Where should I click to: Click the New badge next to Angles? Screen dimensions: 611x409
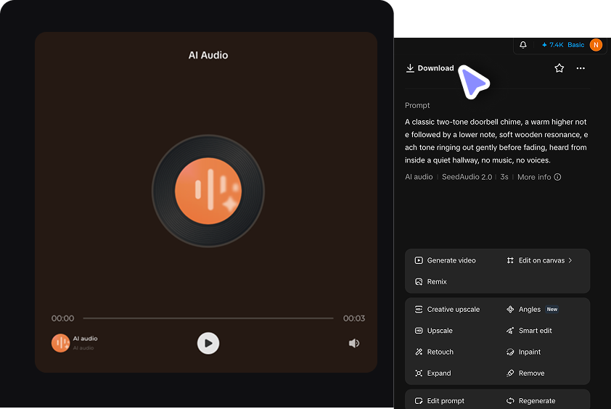[551, 309]
